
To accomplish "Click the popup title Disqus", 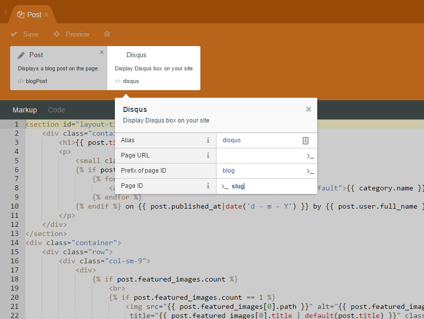I will coord(135,109).
